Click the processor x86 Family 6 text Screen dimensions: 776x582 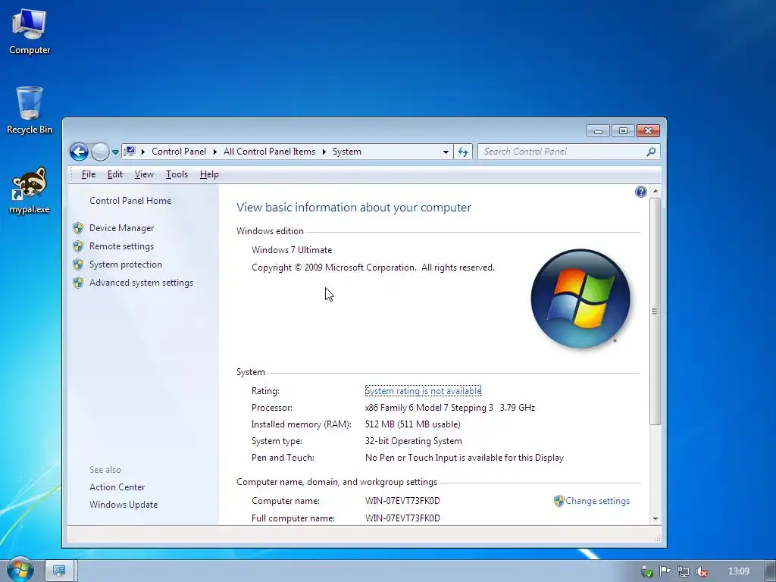pos(450,408)
